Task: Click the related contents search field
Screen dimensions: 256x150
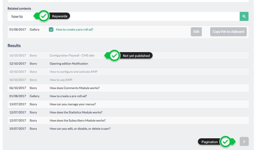Action: coord(124,16)
